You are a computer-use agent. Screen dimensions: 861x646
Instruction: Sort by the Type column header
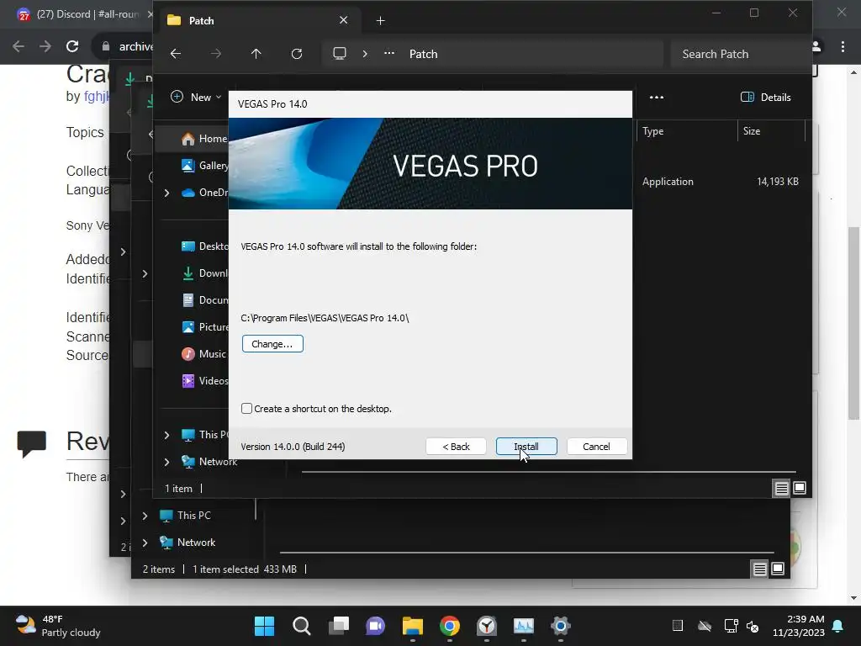(686, 131)
